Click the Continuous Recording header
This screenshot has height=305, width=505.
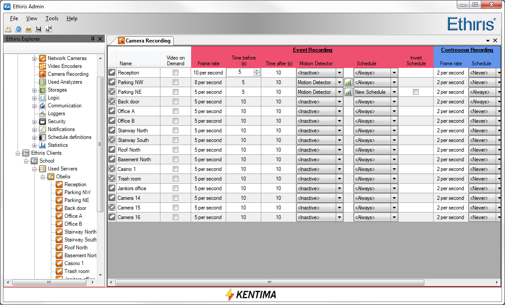pos(467,50)
